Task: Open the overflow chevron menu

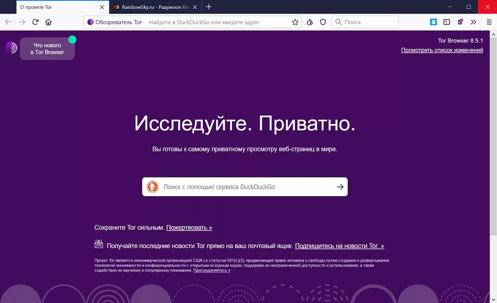Action: tap(474, 22)
